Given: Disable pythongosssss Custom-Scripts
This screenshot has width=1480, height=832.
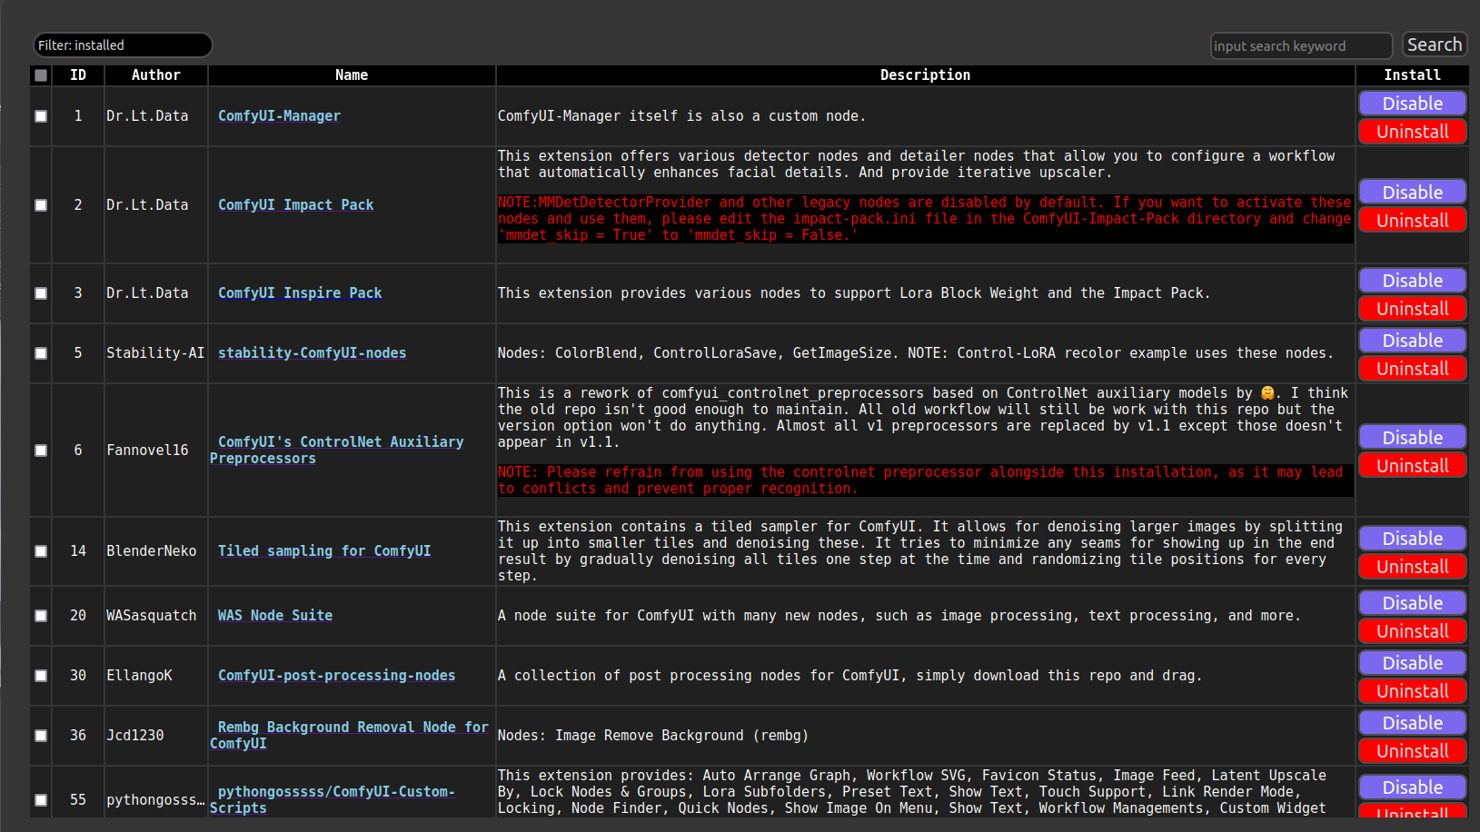Looking at the screenshot, I should [x=1413, y=787].
